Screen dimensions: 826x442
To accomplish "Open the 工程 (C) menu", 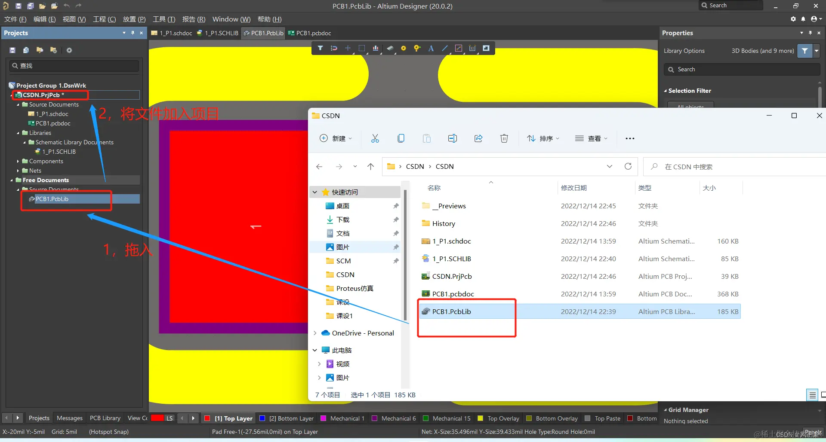I will (105, 19).
